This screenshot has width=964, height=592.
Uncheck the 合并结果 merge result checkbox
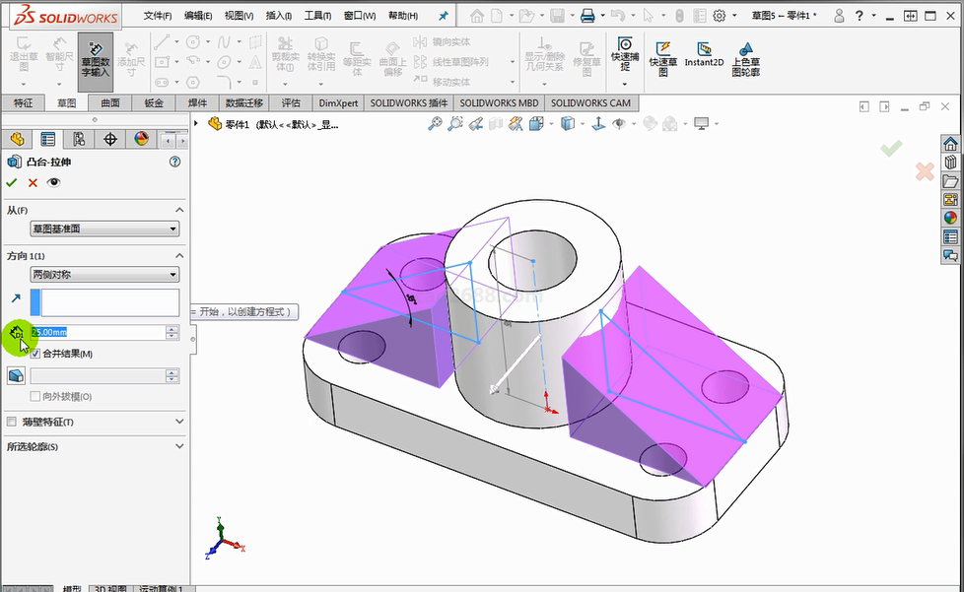tap(35, 354)
